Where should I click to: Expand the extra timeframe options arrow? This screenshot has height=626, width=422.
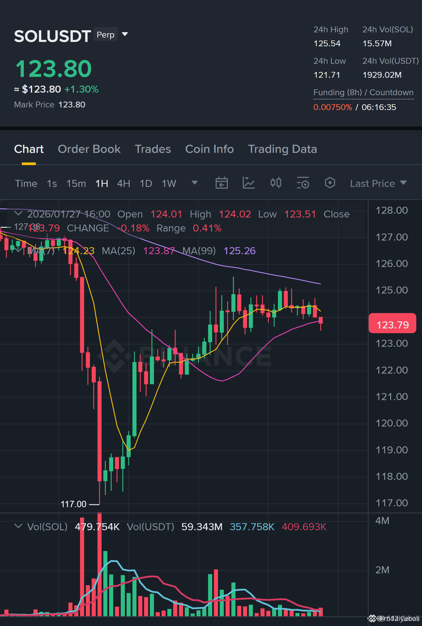click(x=194, y=183)
